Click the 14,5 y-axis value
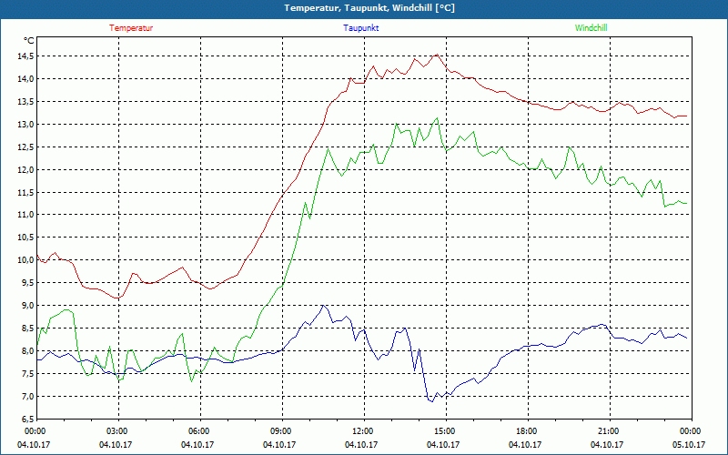The width and height of the screenshot is (728, 455). click(25, 56)
